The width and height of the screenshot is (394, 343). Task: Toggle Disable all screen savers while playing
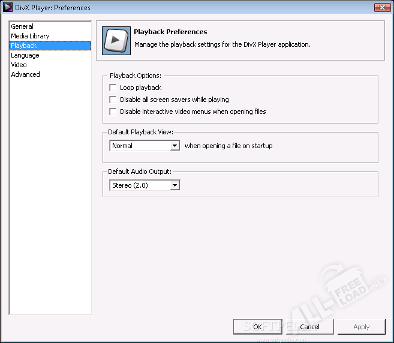[113, 100]
